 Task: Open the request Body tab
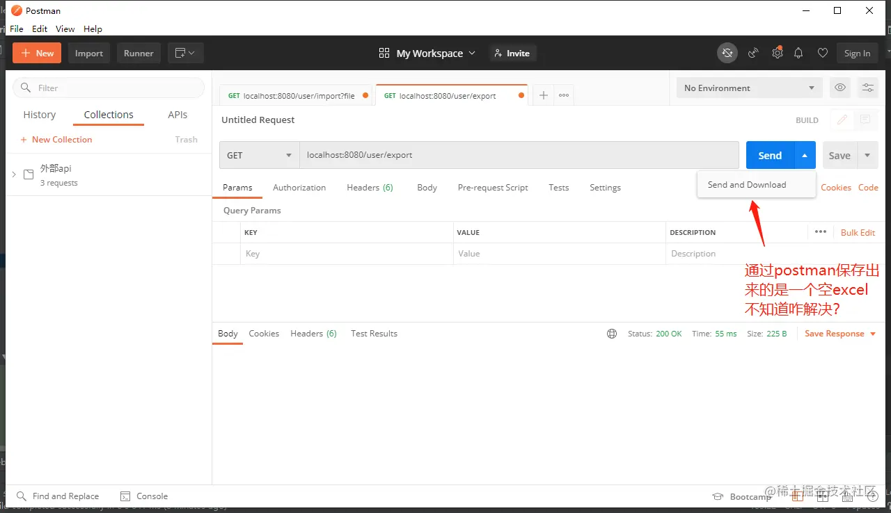tap(427, 188)
